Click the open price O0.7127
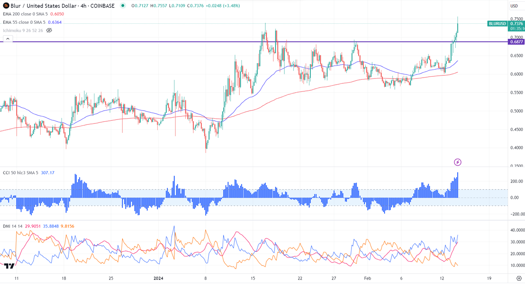This screenshot has width=525, height=284. pyautogui.click(x=140, y=6)
